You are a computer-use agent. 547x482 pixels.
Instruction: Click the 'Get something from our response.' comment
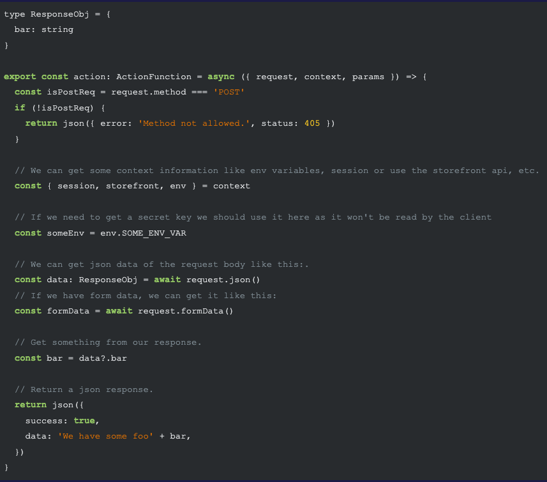pos(108,342)
